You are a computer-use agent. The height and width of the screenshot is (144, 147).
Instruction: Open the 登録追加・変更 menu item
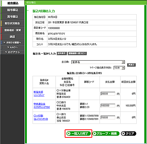[12, 30]
